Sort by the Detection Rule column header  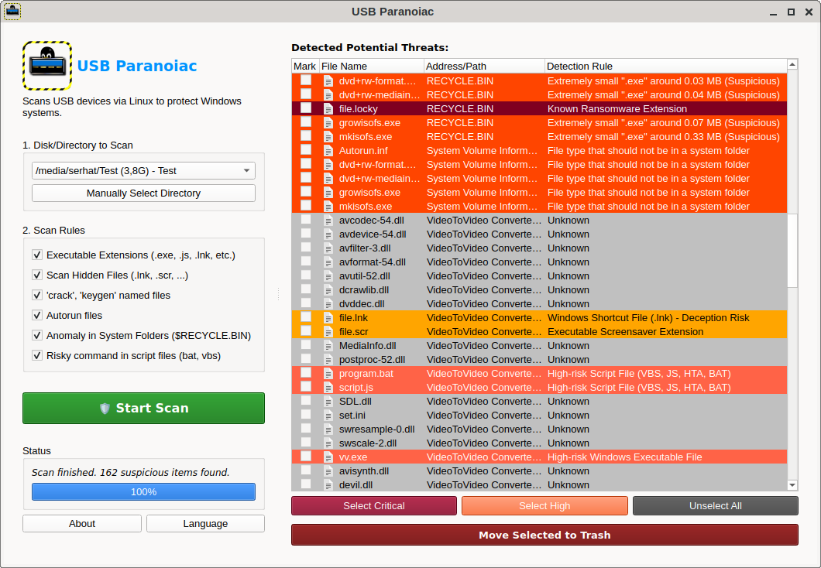coord(665,67)
